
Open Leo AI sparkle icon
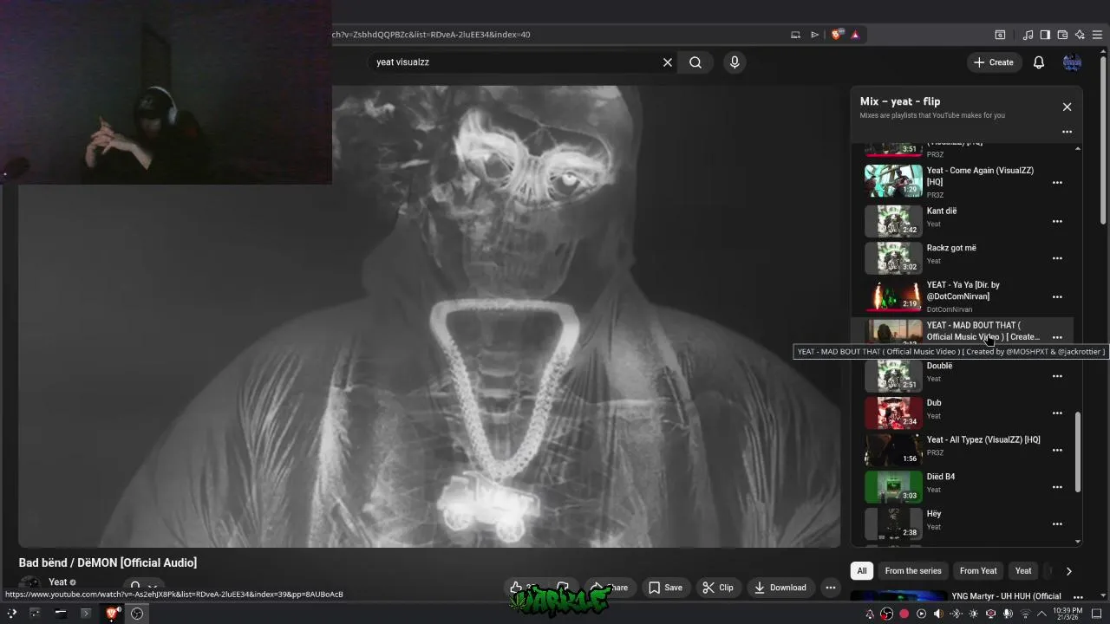(x=1080, y=35)
